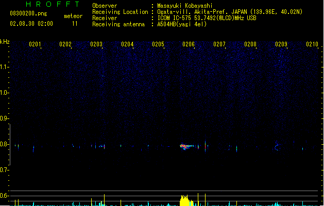Click the date stamp 02.08.30 02:00
Screen dimensions: 324x206
(31, 24)
